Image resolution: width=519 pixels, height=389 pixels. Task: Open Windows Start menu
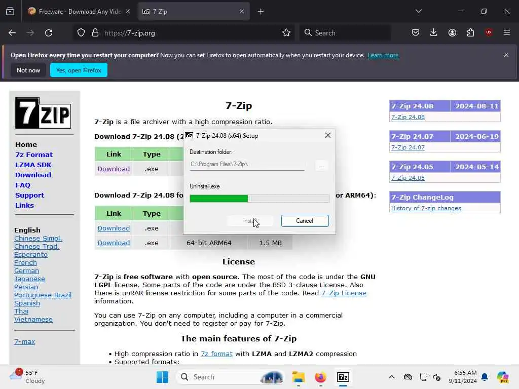(x=162, y=377)
